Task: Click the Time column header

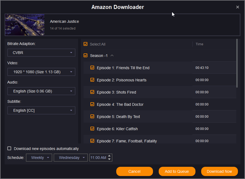Action: (200, 44)
